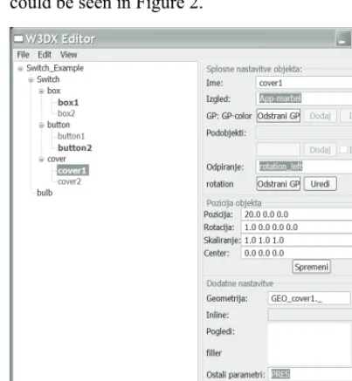Click Dodaj button below Podobjekti

pyautogui.click(x=321, y=150)
